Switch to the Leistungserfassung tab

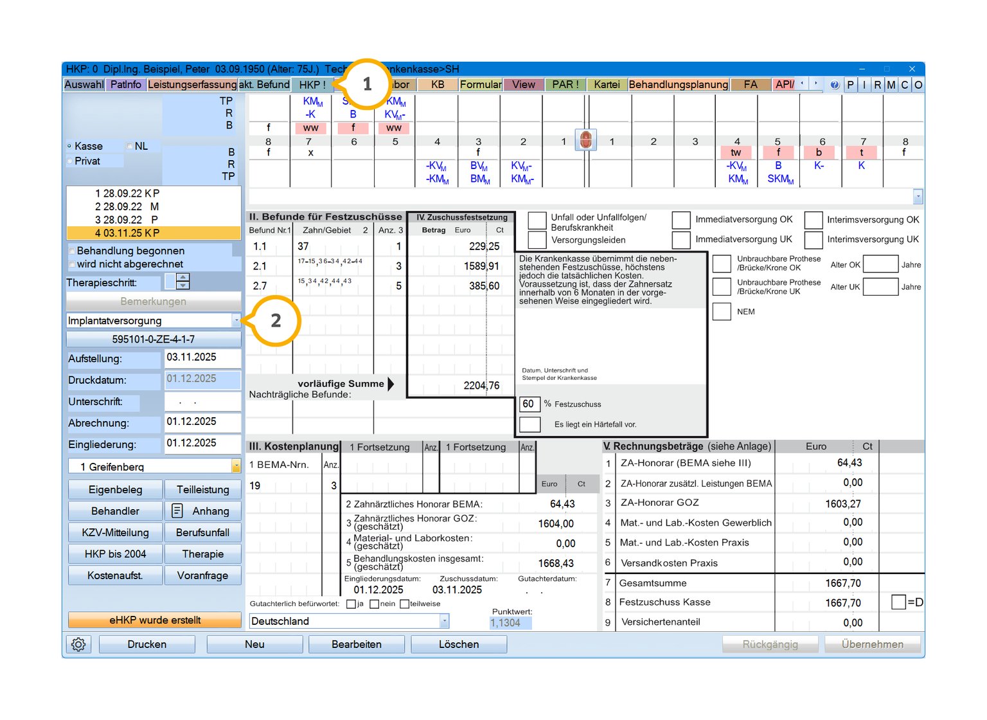[192, 85]
